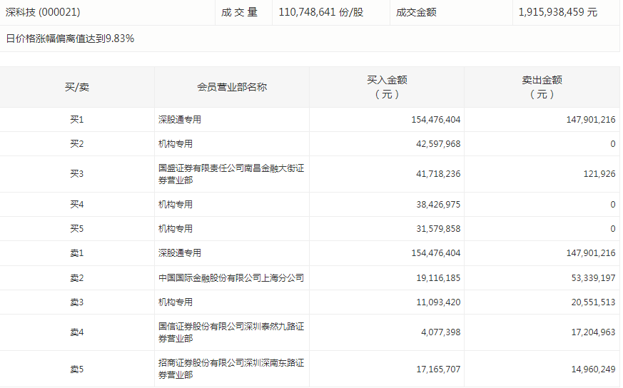Click the 买入金额（元）column header
This screenshot has width=623, height=388.
pyautogui.click(x=387, y=87)
